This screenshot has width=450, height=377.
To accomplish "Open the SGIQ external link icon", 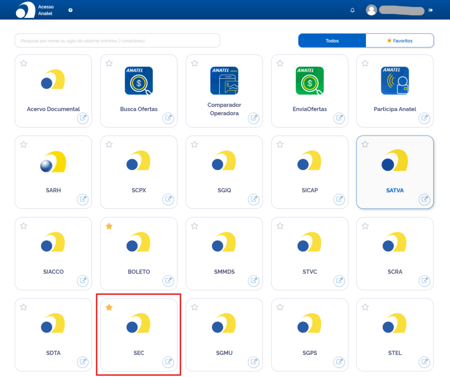I will pyautogui.click(x=254, y=199).
